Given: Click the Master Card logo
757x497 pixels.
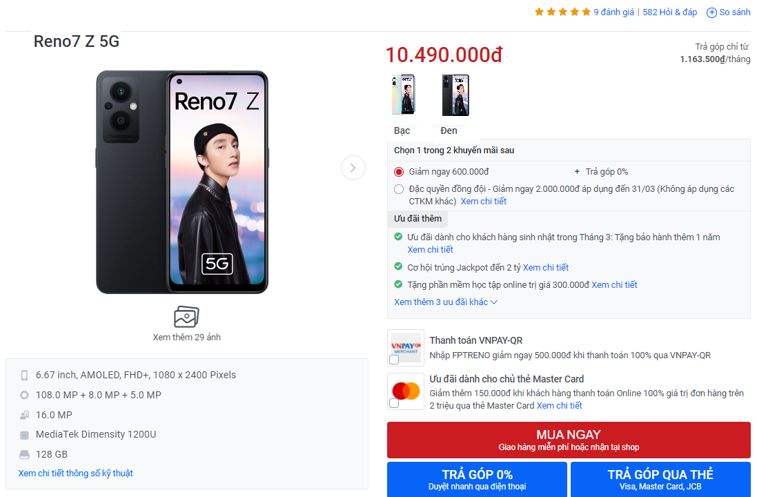Looking at the screenshot, I should click(406, 391).
